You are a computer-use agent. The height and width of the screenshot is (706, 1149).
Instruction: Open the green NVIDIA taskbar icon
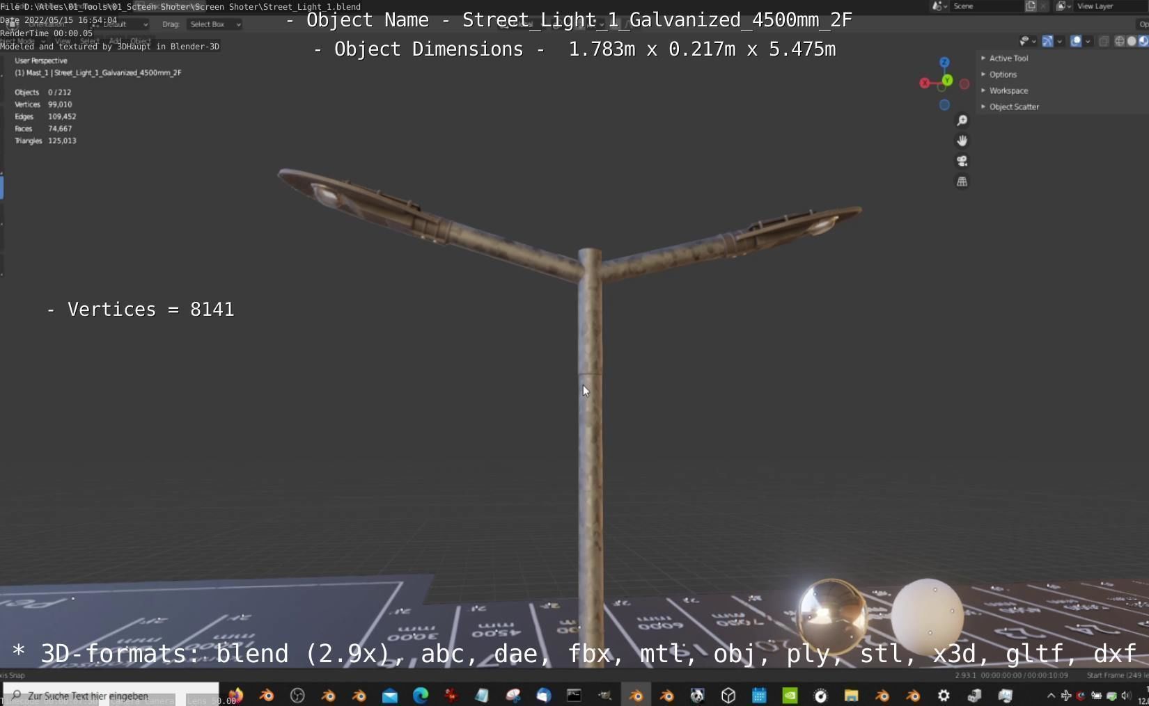coord(790,695)
